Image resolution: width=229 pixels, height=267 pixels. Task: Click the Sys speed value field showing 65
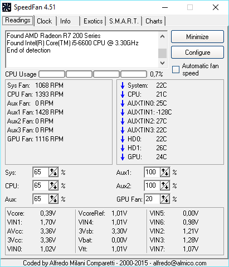(41, 172)
